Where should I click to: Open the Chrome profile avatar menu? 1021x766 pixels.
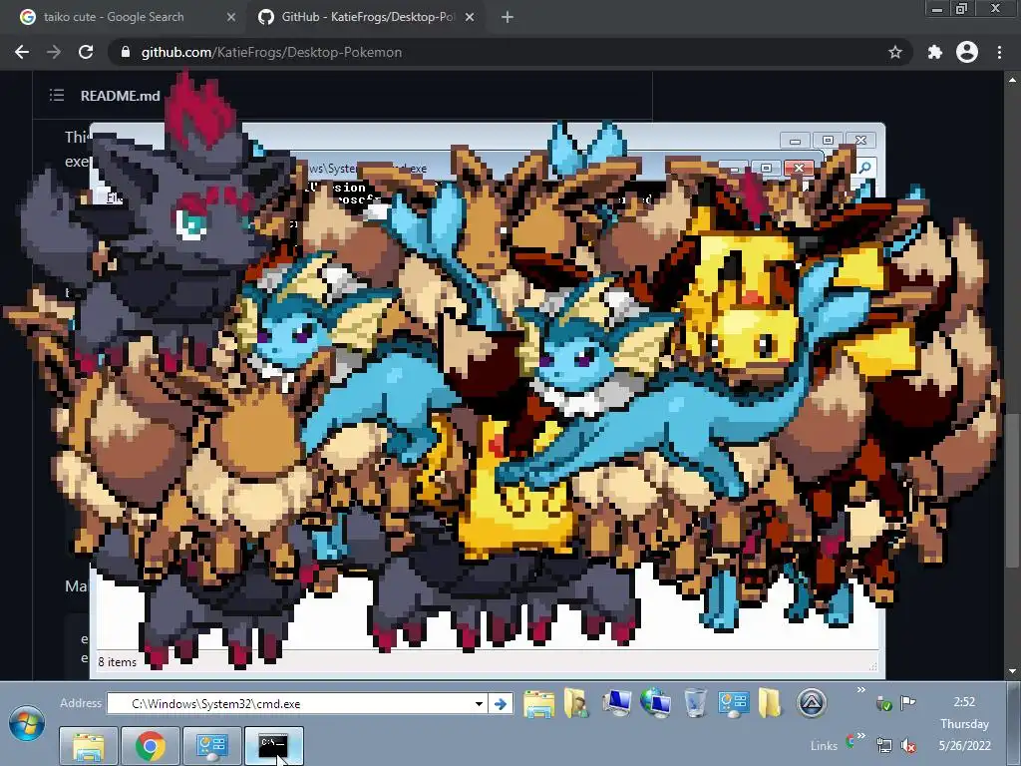pos(967,52)
